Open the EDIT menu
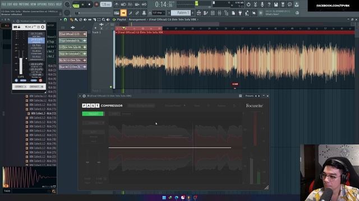This screenshot has width=359, height=201. coord(10,4)
